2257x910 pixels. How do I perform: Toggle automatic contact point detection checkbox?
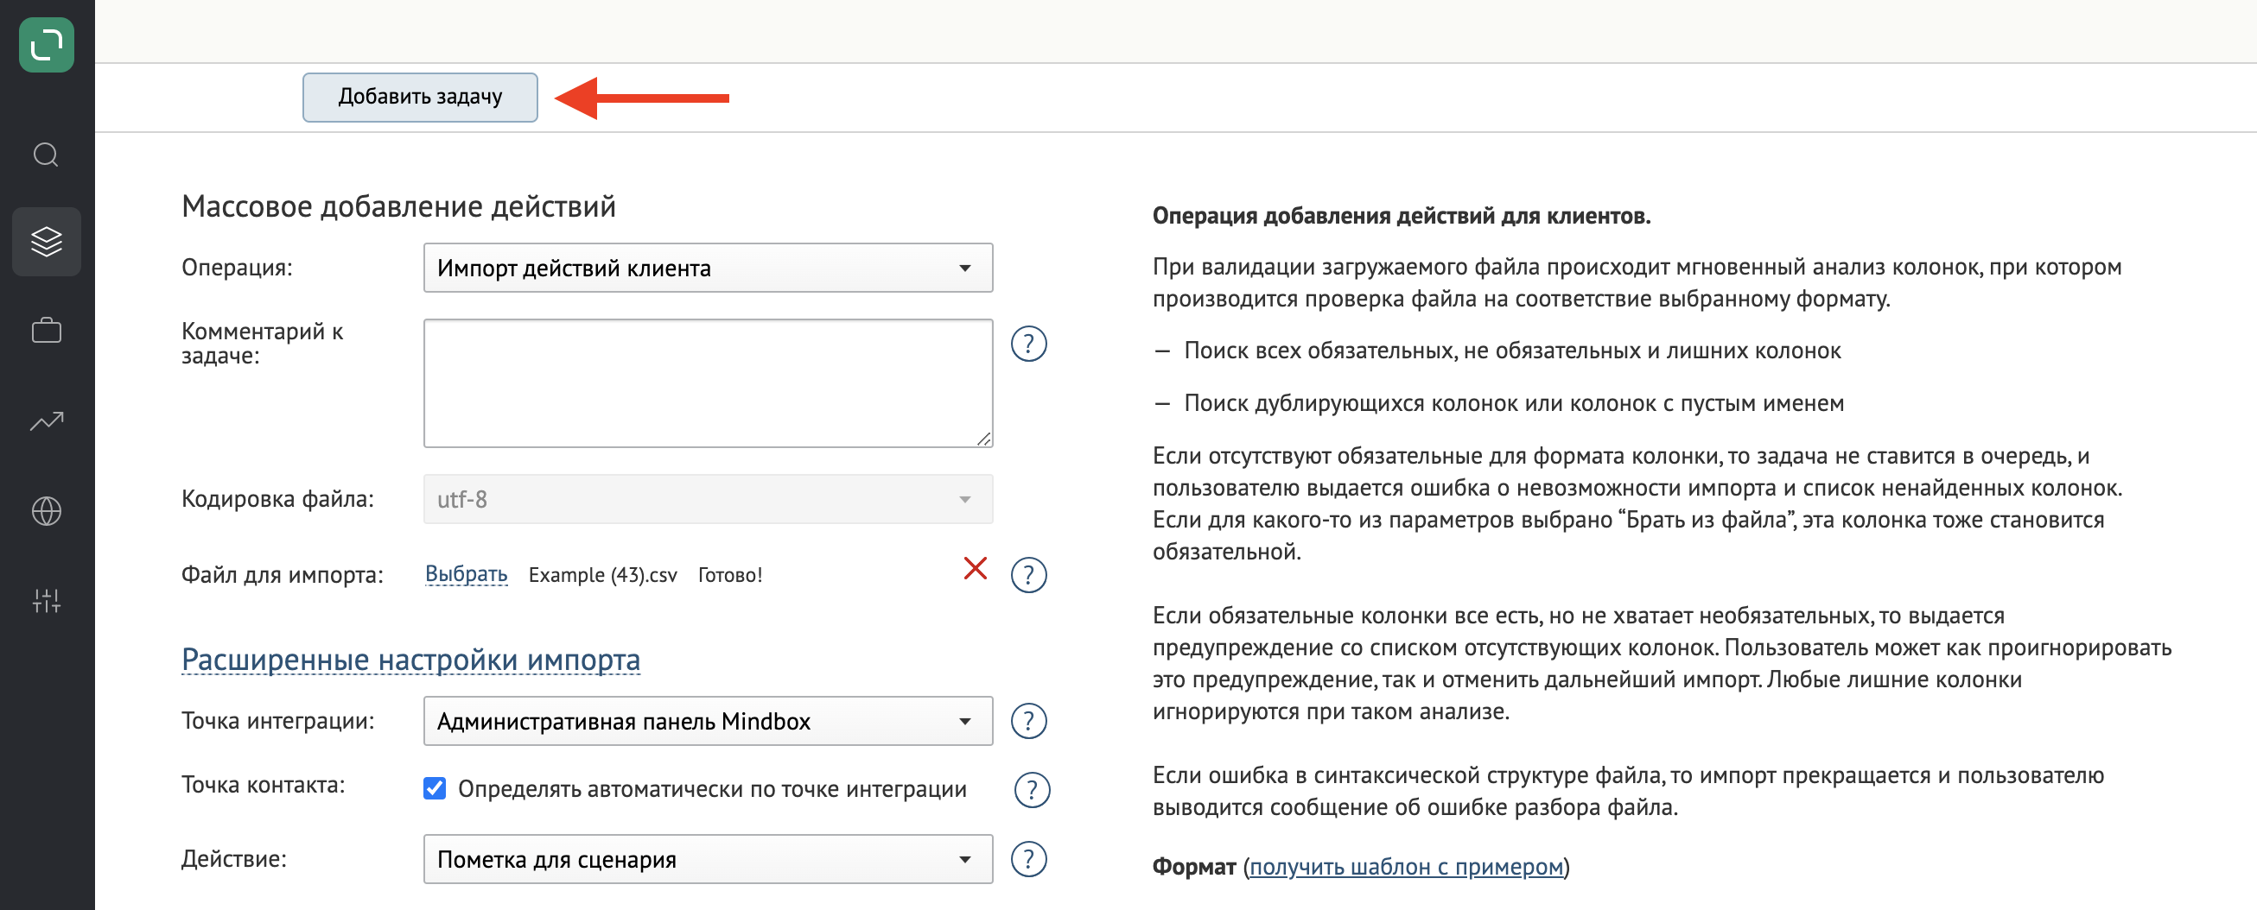435,789
